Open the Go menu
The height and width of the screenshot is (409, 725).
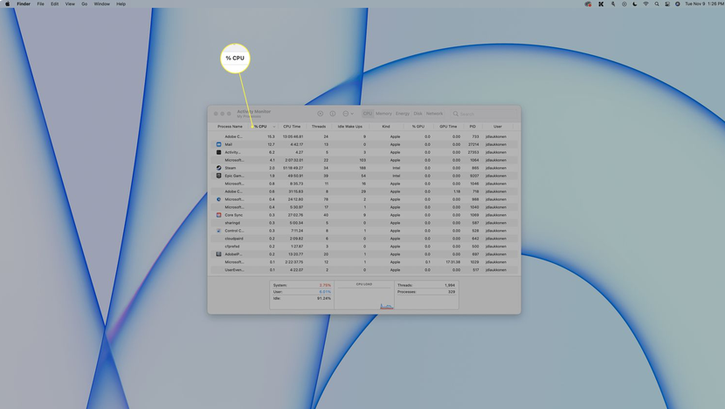pyautogui.click(x=84, y=3)
